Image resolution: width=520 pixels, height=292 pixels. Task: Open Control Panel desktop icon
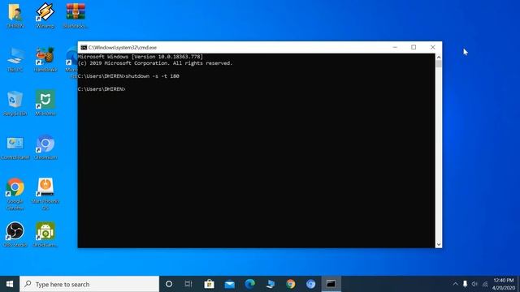coord(15,148)
